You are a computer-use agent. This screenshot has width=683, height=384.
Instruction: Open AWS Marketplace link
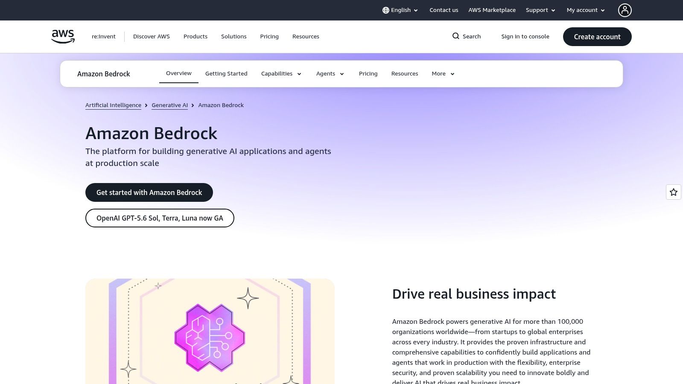492,10
